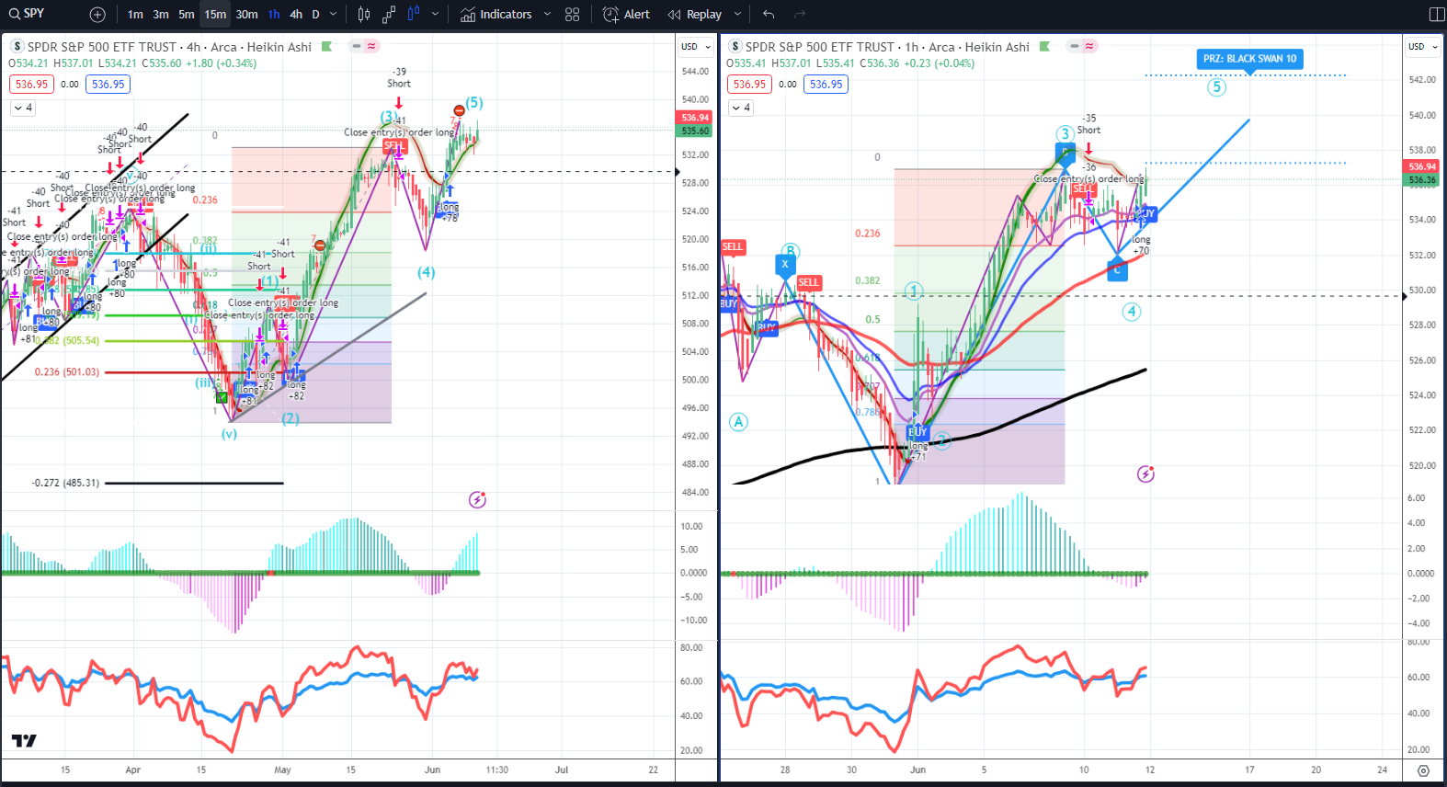Switch interval to 30m
Viewport: 1447px width, 787px height.
(246, 15)
